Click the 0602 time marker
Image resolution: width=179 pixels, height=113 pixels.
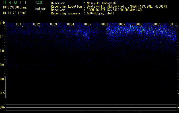36,24
